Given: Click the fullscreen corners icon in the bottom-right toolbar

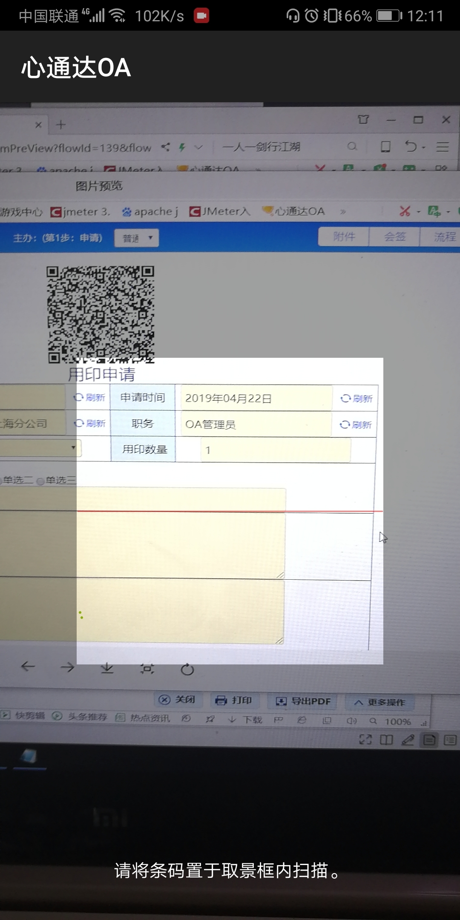Looking at the screenshot, I should [365, 740].
